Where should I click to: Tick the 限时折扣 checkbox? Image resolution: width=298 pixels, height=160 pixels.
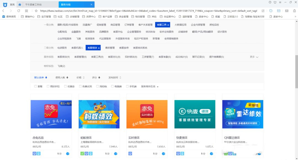[x=48, y=86]
